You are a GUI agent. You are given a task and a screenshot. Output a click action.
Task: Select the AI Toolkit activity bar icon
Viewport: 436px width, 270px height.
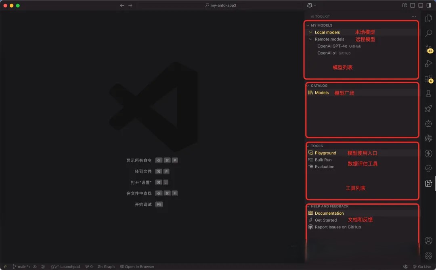point(428,183)
